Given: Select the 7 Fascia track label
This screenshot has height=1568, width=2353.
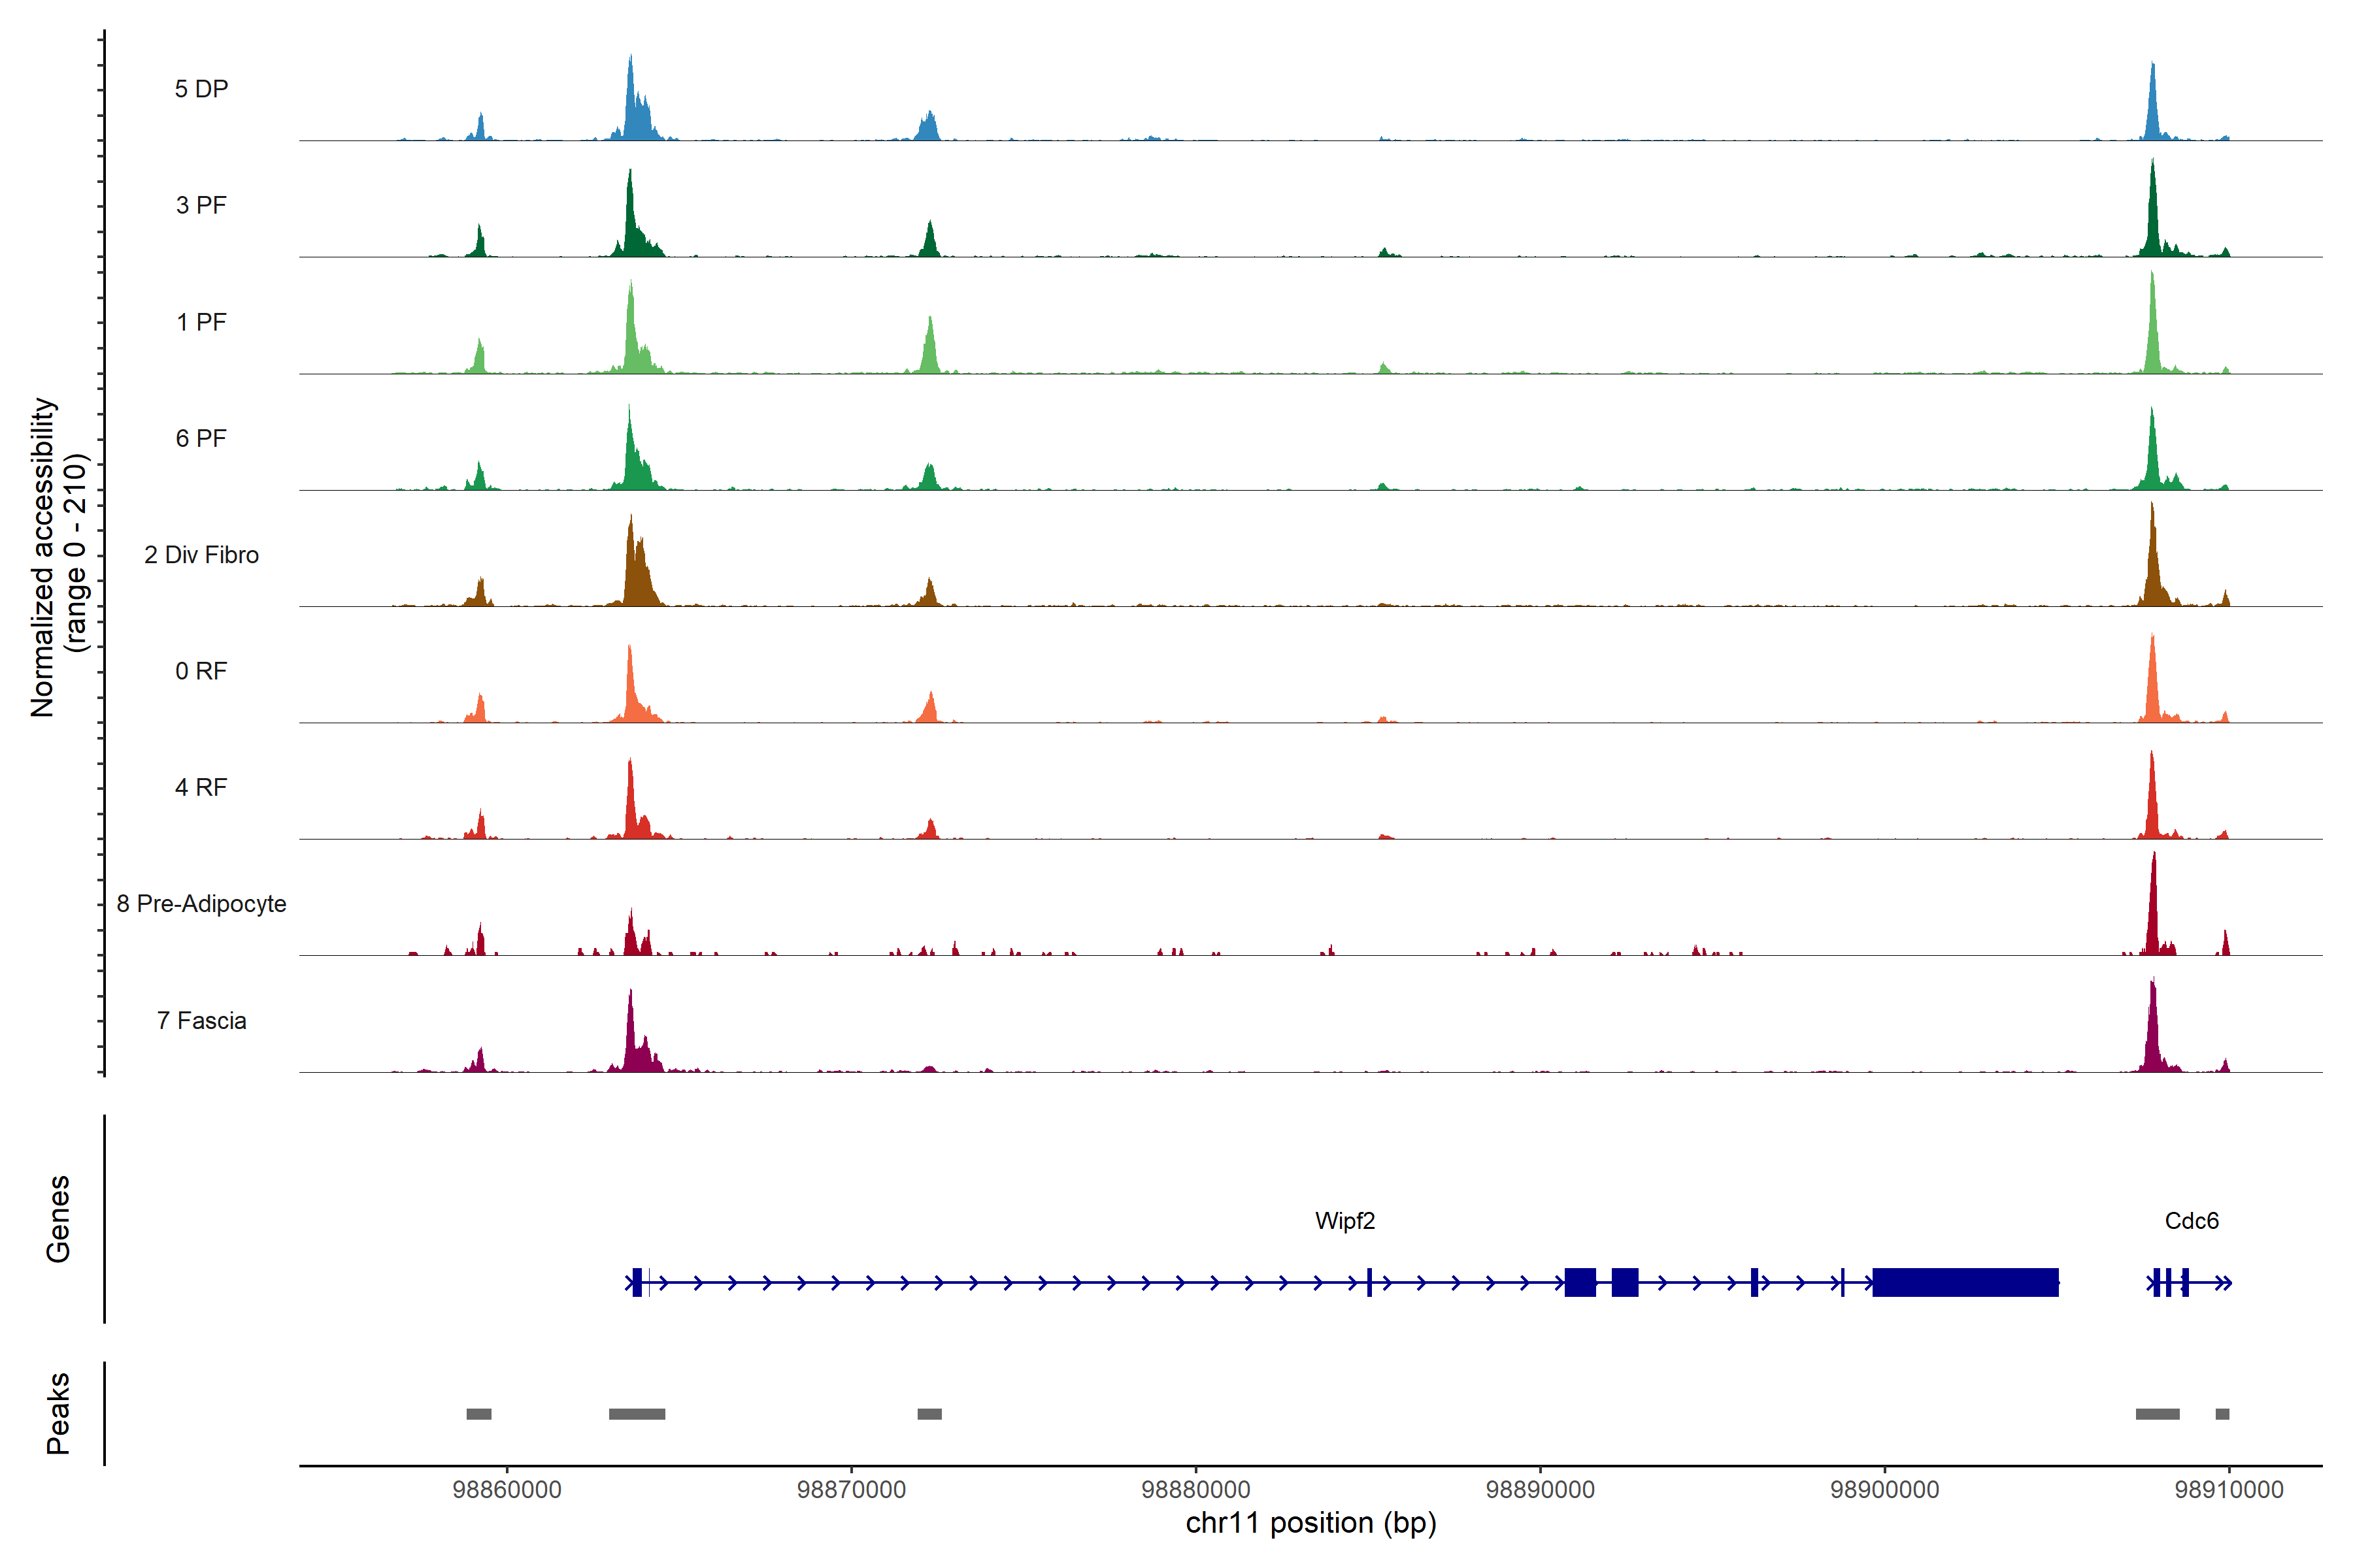Looking at the screenshot, I should 201,1020.
